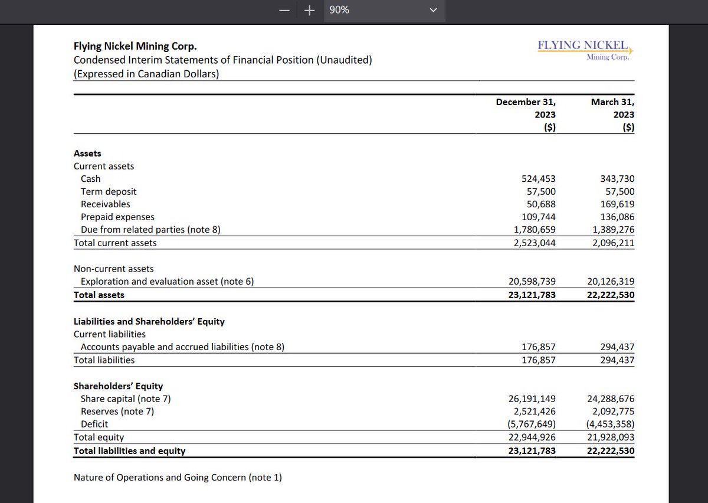Click the zoom out minus icon
This screenshot has width=708, height=503.
(284, 10)
